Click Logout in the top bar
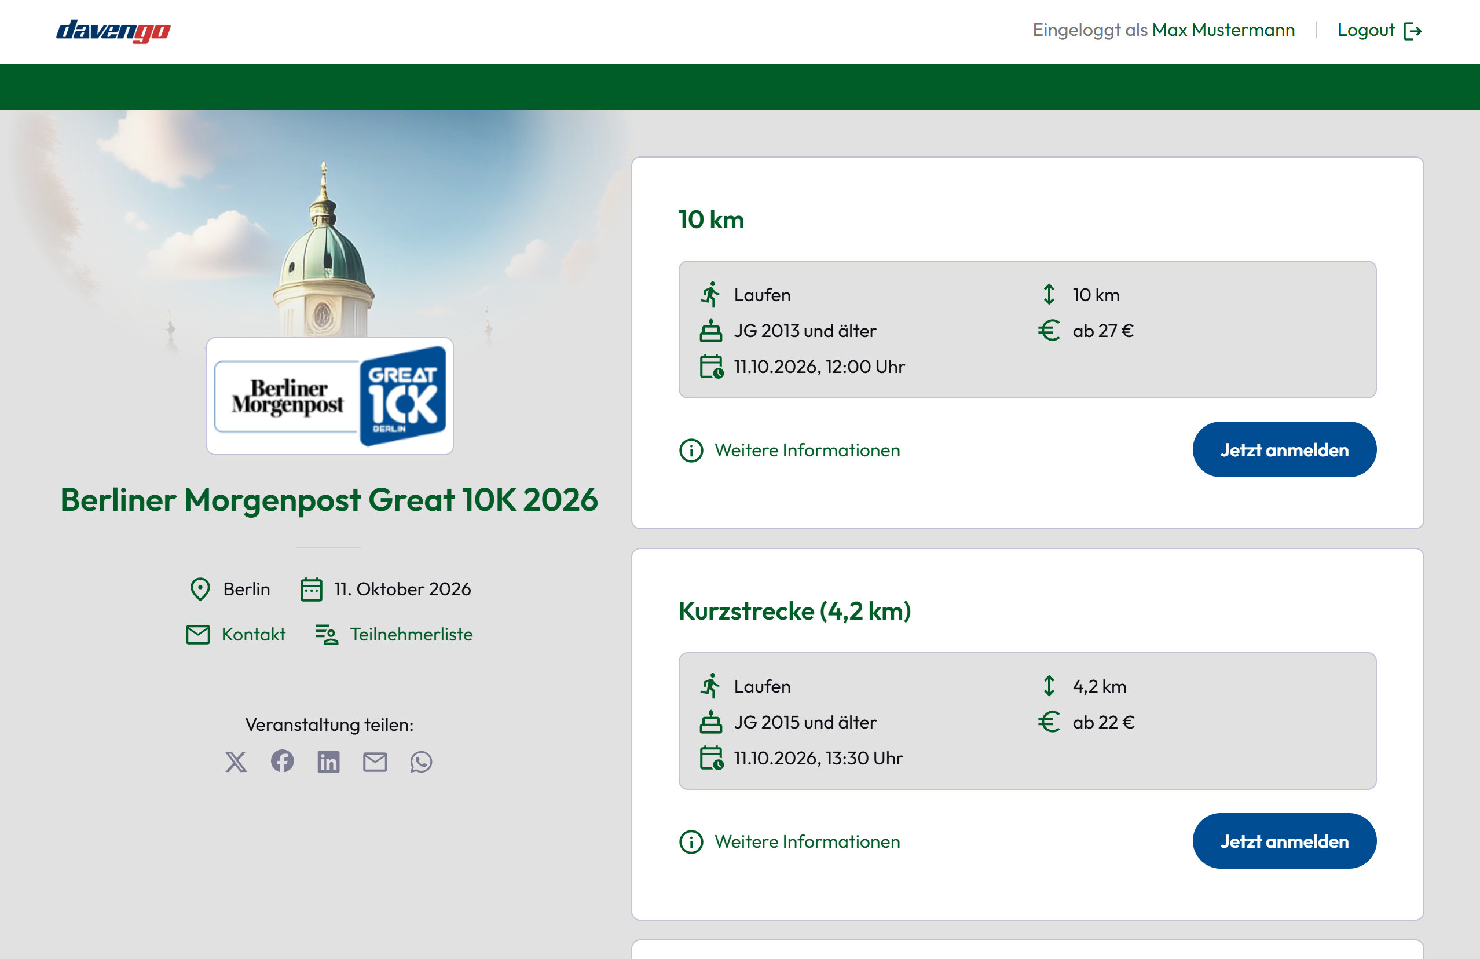The image size is (1480, 959). coord(1365,29)
